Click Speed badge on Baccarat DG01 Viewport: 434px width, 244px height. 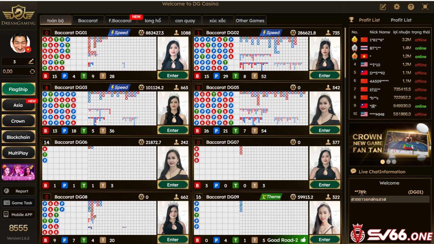point(119,33)
